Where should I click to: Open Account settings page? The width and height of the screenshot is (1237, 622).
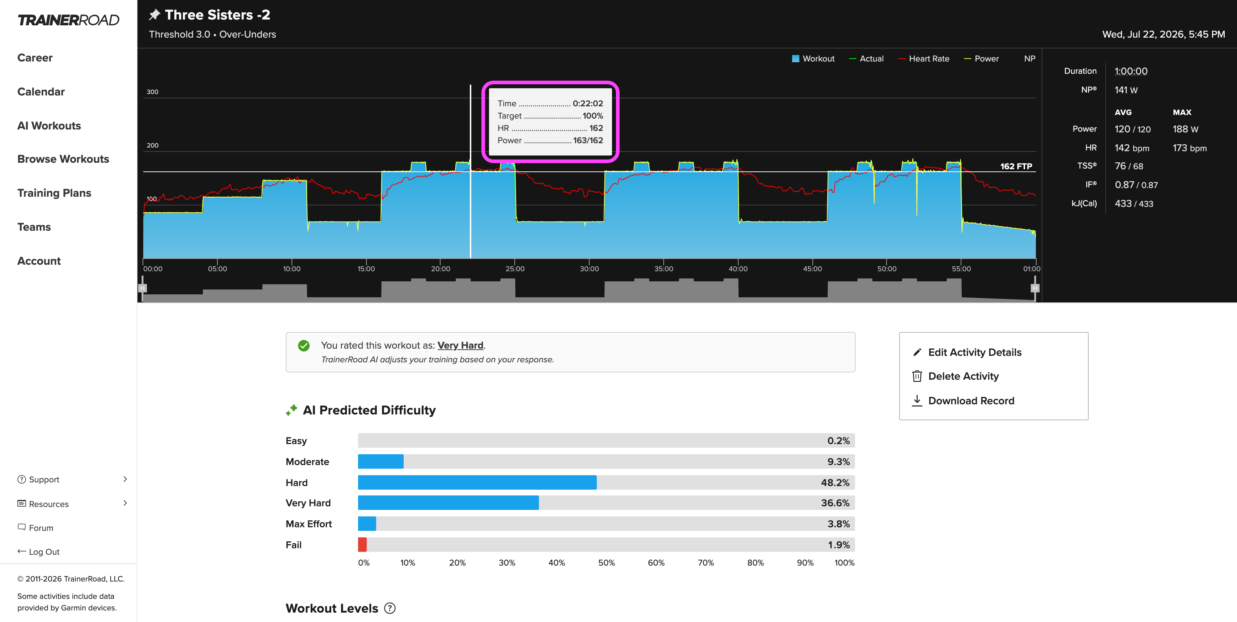pos(39,261)
